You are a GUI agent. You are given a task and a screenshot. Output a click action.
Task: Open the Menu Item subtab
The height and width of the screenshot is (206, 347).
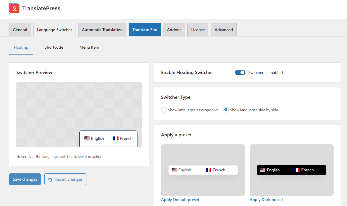coord(89,47)
